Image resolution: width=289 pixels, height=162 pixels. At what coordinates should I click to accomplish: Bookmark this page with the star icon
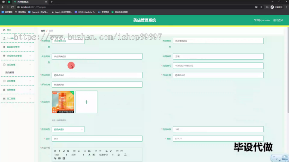[x=261, y=7]
